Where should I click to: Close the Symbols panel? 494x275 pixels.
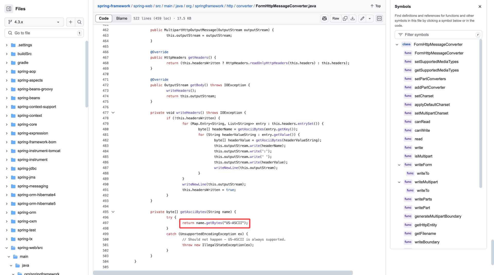tap(480, 6)
